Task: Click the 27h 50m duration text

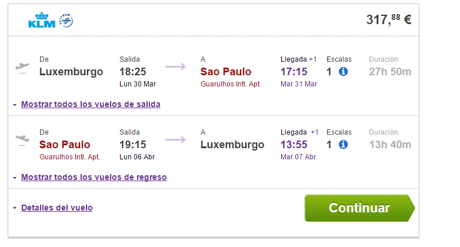Action: coord(390,72)
